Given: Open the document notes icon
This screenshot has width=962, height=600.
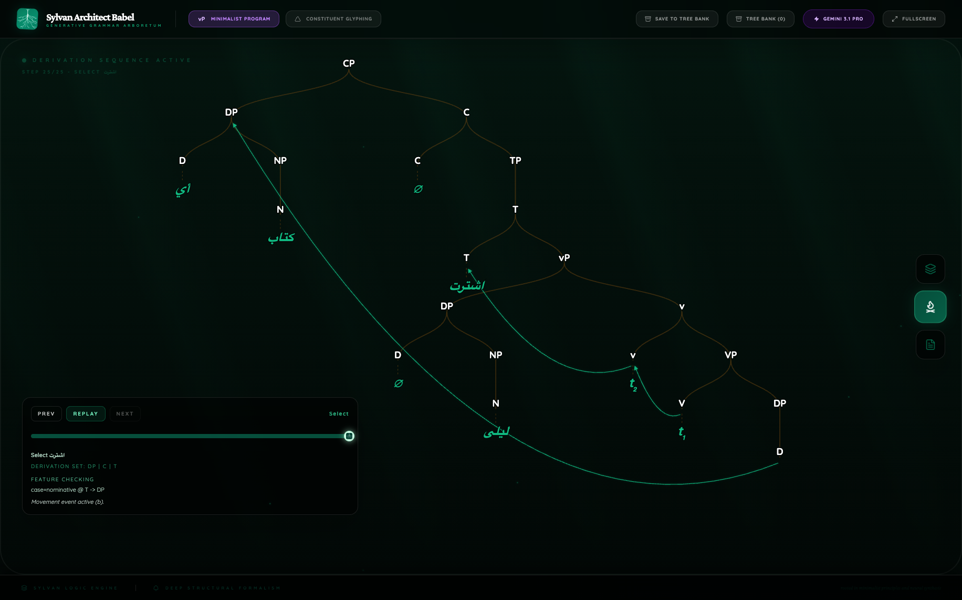Looking at the screenshot, I should pos(930,345).
